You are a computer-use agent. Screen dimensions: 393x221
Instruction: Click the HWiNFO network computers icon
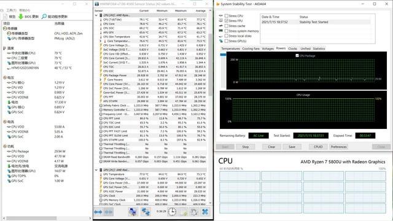coord(146,212)
